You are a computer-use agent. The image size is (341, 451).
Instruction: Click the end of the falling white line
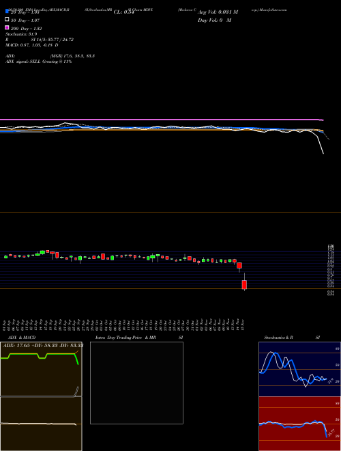pos(323,153)
